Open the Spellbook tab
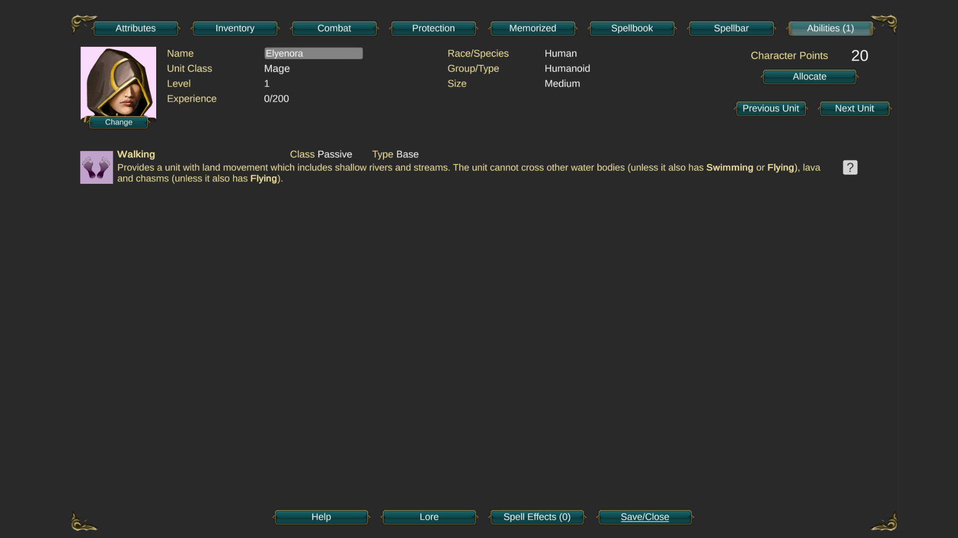The image size is (958, 538). pyautogui.click(x=632, y=28)
